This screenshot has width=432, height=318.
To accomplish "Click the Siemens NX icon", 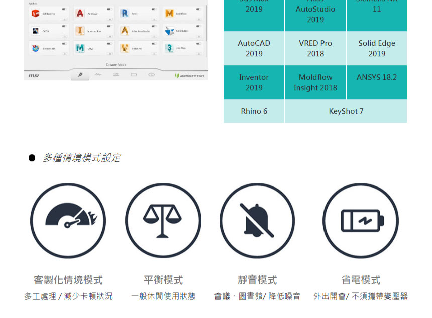I will click(x=36, y=48).
